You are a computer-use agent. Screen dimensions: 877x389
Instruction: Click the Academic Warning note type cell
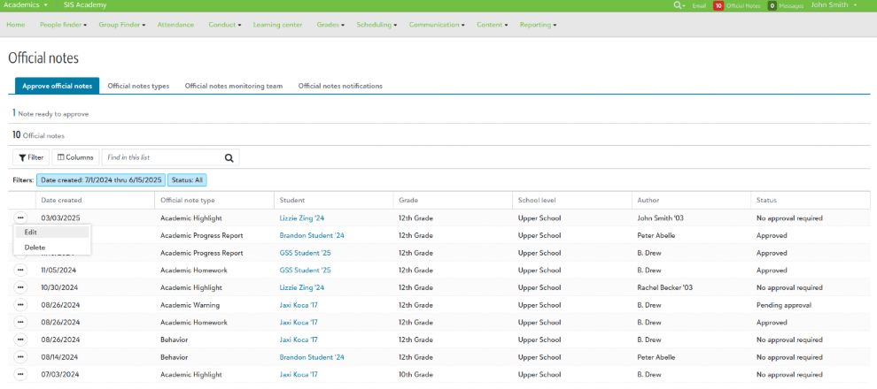(190, 305)
